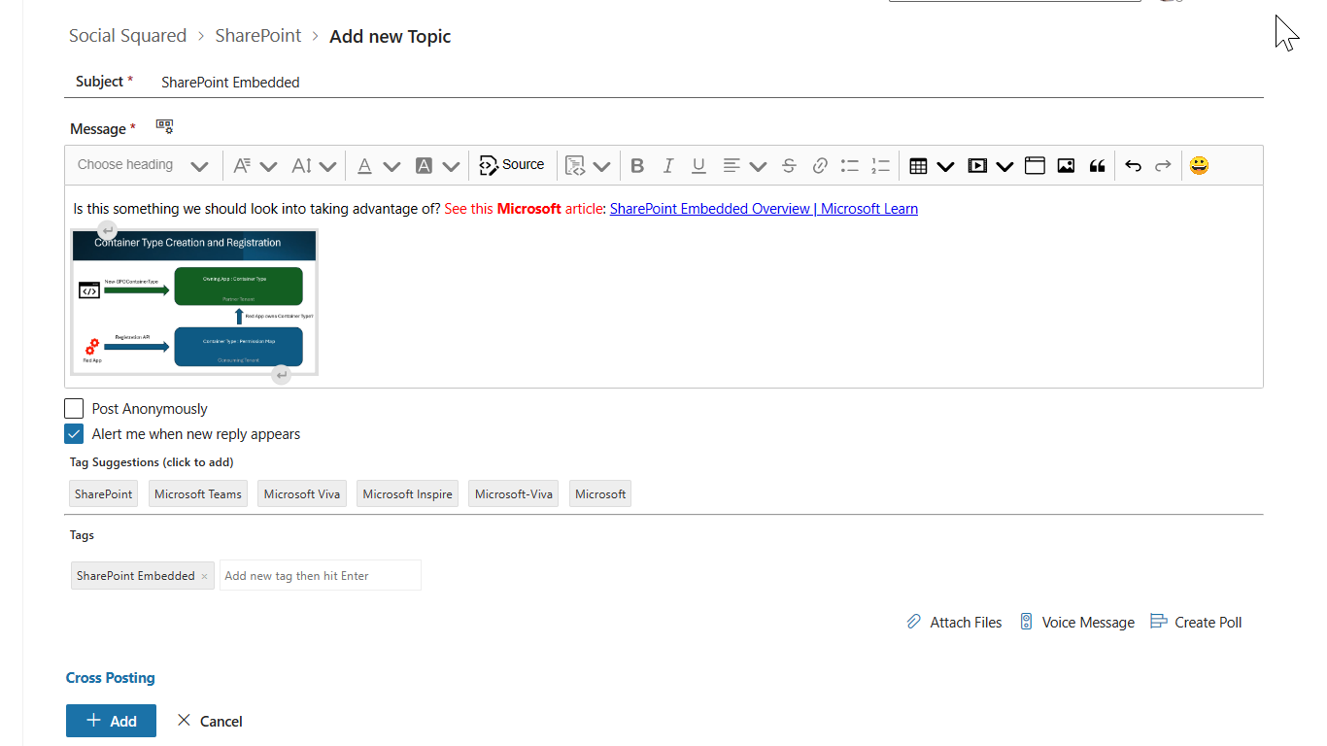
Task: Cancel adding the new topic
Action: [x=210, y=721]
